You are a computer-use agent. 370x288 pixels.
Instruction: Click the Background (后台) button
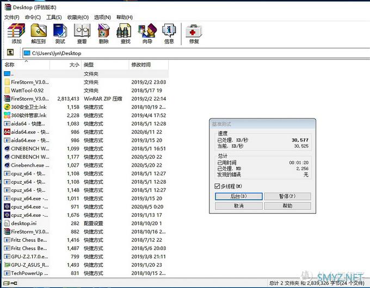tap(238, 196)
